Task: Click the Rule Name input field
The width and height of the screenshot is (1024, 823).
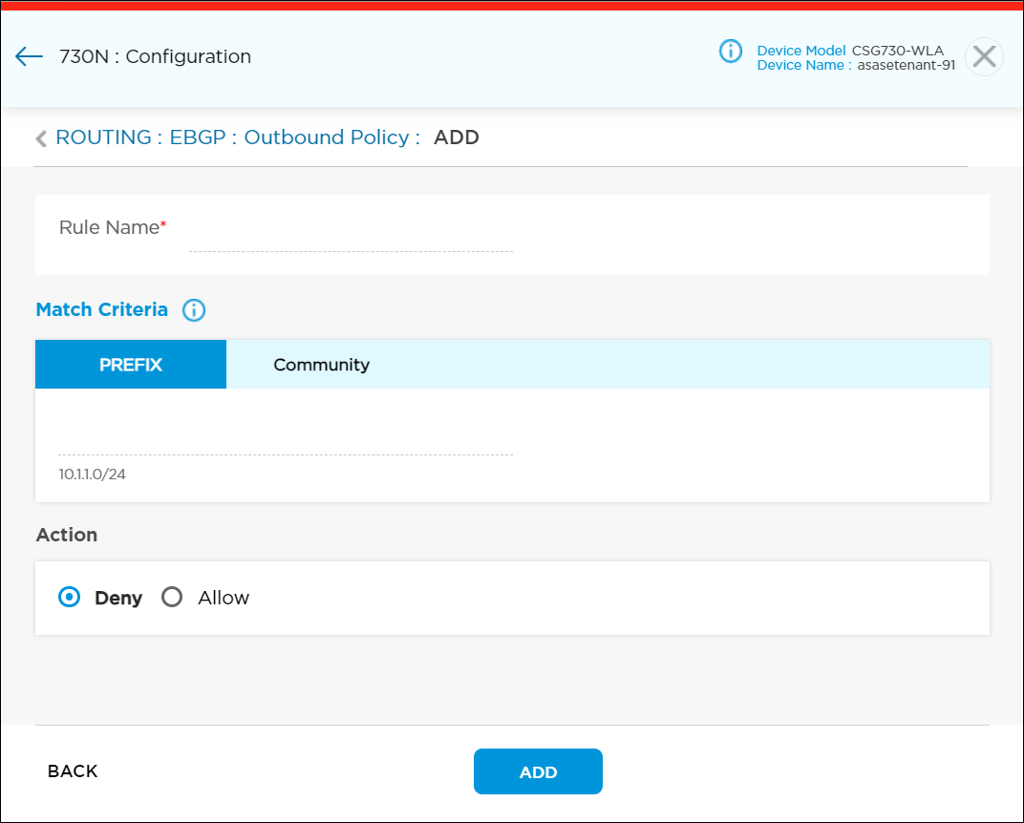Action: coord(349,243)
